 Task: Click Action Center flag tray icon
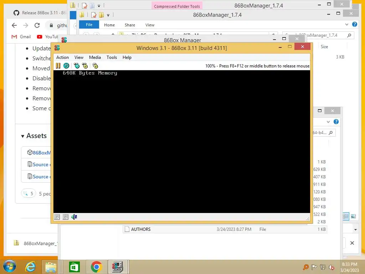[x=314, y=267]
